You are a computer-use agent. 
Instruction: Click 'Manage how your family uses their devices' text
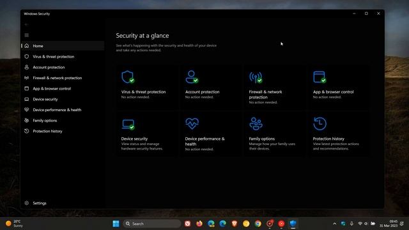(272, 146)
